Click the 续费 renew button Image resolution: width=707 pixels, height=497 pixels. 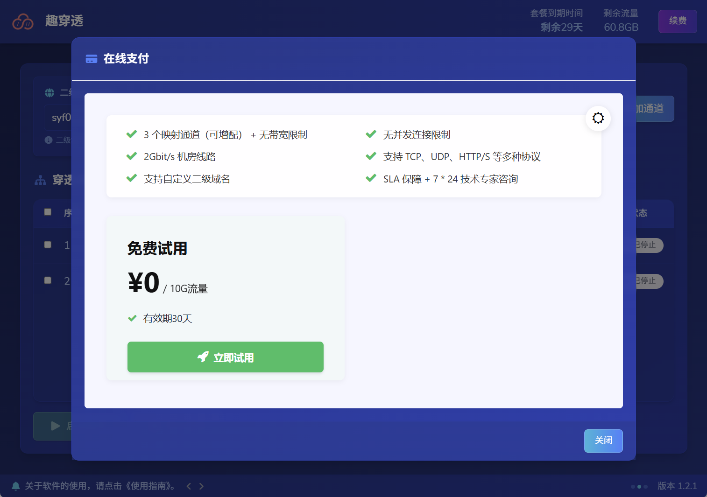(x=677, y=21)
